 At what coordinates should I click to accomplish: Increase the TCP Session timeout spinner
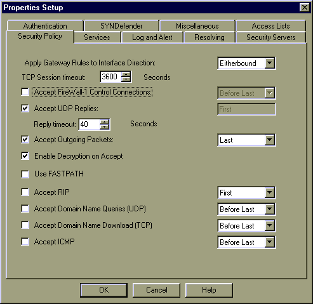pyautogui.click(x=126, y=74)
